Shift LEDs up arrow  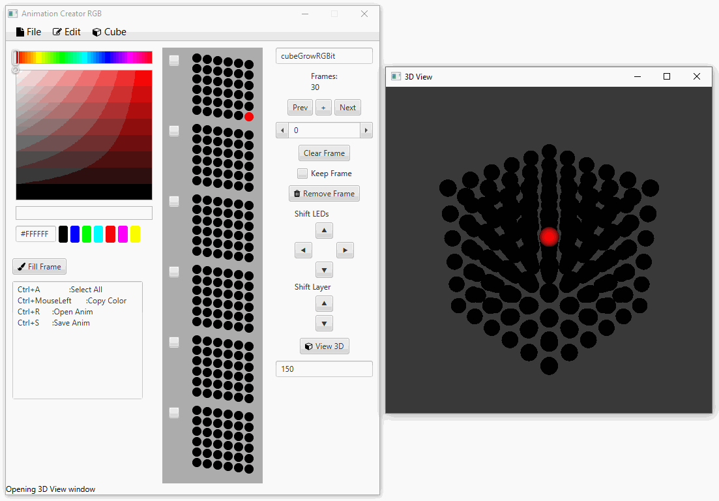(x=324, y=230)
